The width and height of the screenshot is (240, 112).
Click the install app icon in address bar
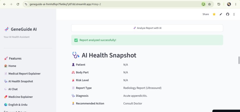click(203, 4)
